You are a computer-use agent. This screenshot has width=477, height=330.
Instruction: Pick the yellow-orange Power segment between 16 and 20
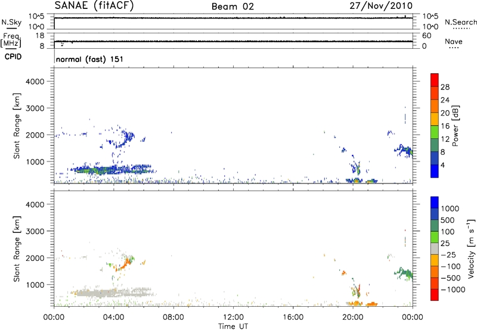click(435, 119)
